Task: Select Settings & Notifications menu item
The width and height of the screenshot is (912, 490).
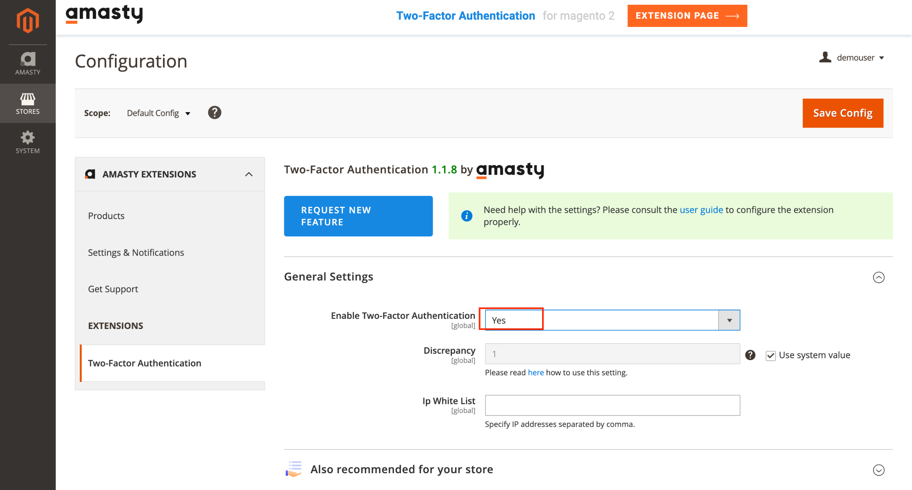Action: (x=136, y=252)
